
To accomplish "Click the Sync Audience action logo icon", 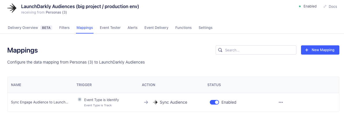I will click(x=155, y=102).
